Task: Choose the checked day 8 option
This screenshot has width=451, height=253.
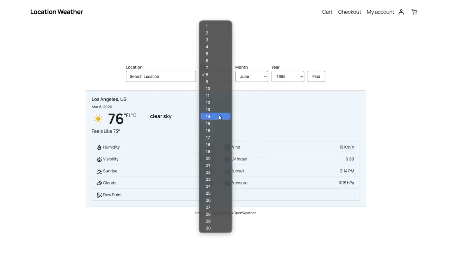Action: (215, 75)
